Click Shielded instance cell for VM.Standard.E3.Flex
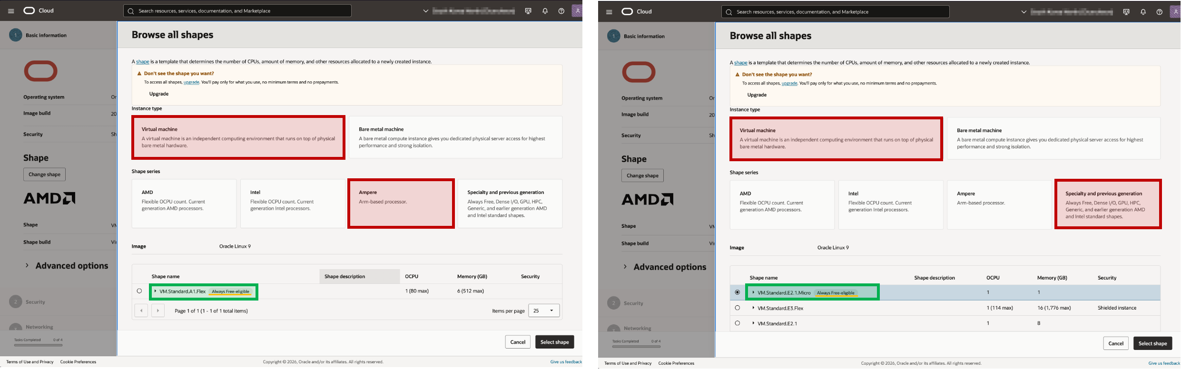The image size is (1181, 369). tap(1117, 308)
